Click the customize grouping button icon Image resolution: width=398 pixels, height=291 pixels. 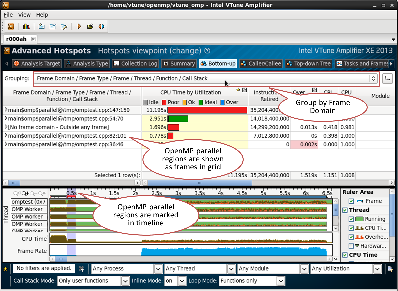(x=387, y=79)
